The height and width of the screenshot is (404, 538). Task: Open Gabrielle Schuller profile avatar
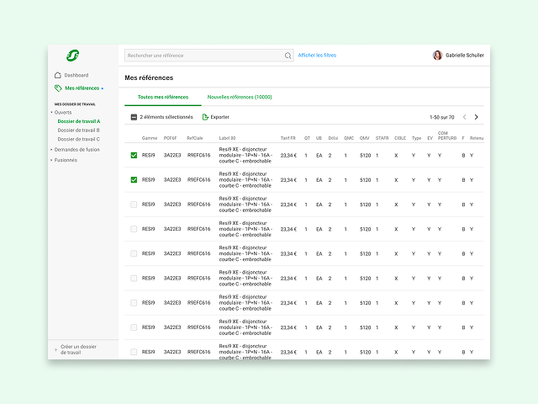(437, 55)
